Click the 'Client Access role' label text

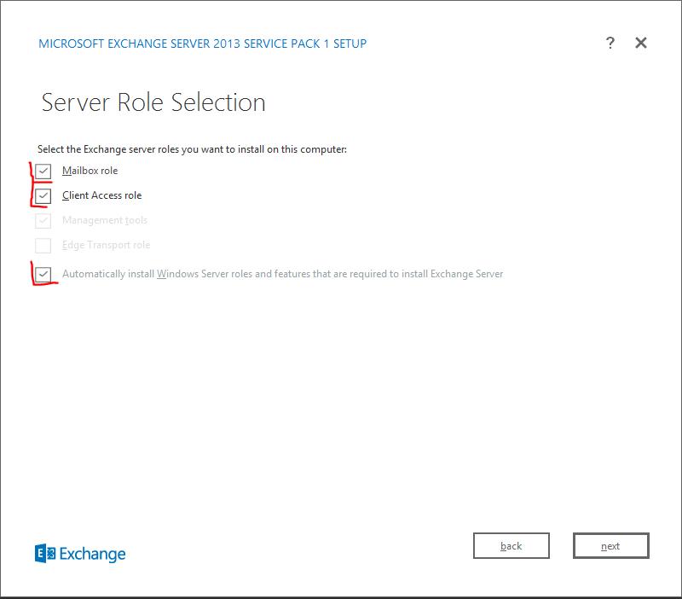[x=101, y=195]
